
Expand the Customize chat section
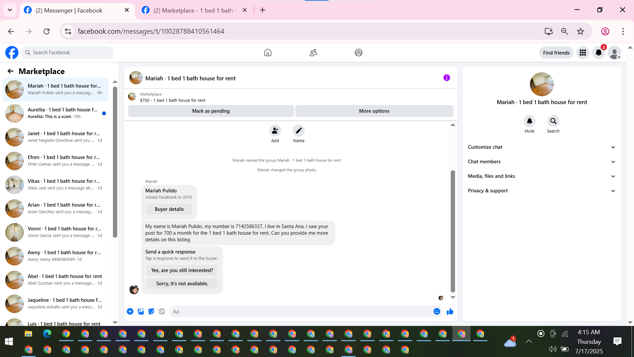(x=542, y=147)
